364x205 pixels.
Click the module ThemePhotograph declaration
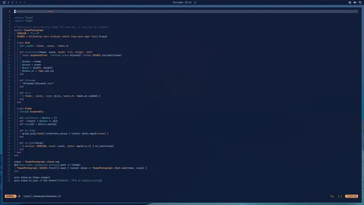tap(29, 30)
